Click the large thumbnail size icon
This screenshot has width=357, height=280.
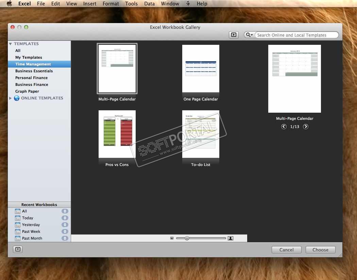231,238
